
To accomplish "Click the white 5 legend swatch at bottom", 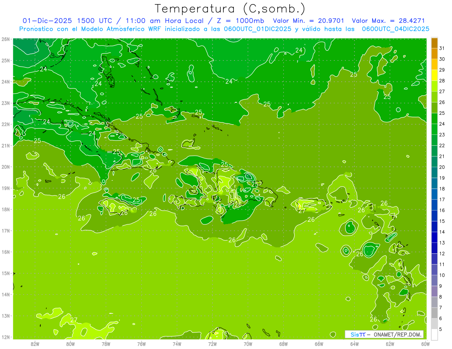I will pyautogui.click(x=434, y=334).
